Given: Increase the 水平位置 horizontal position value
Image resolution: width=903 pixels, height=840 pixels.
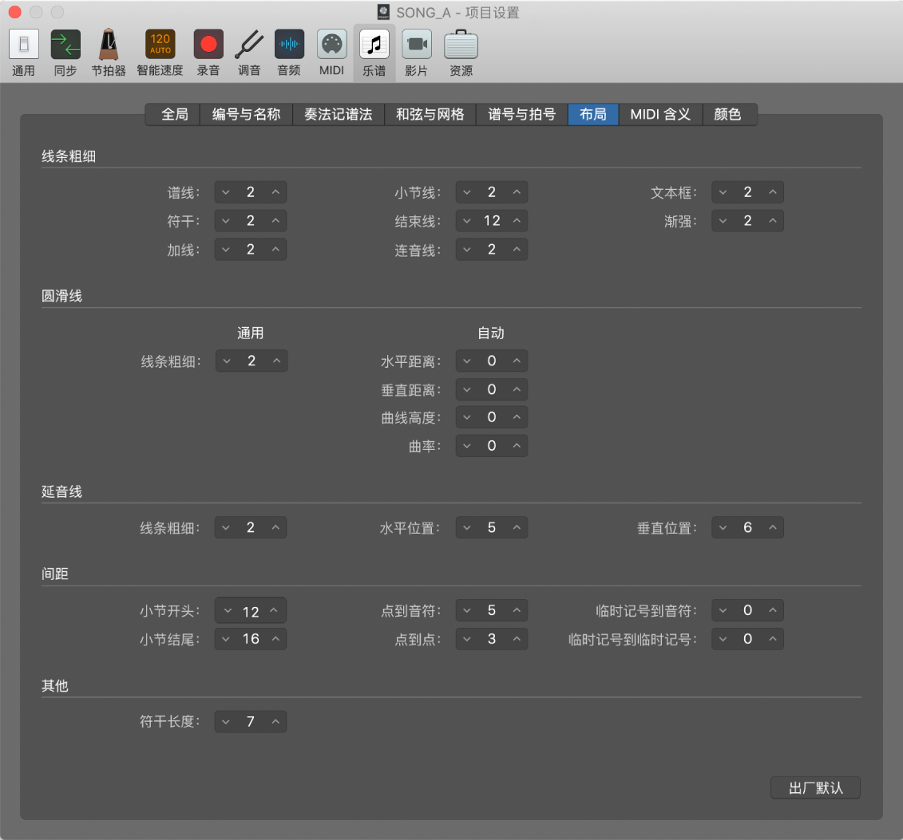Looking at the screenshot, I should 517,527.
